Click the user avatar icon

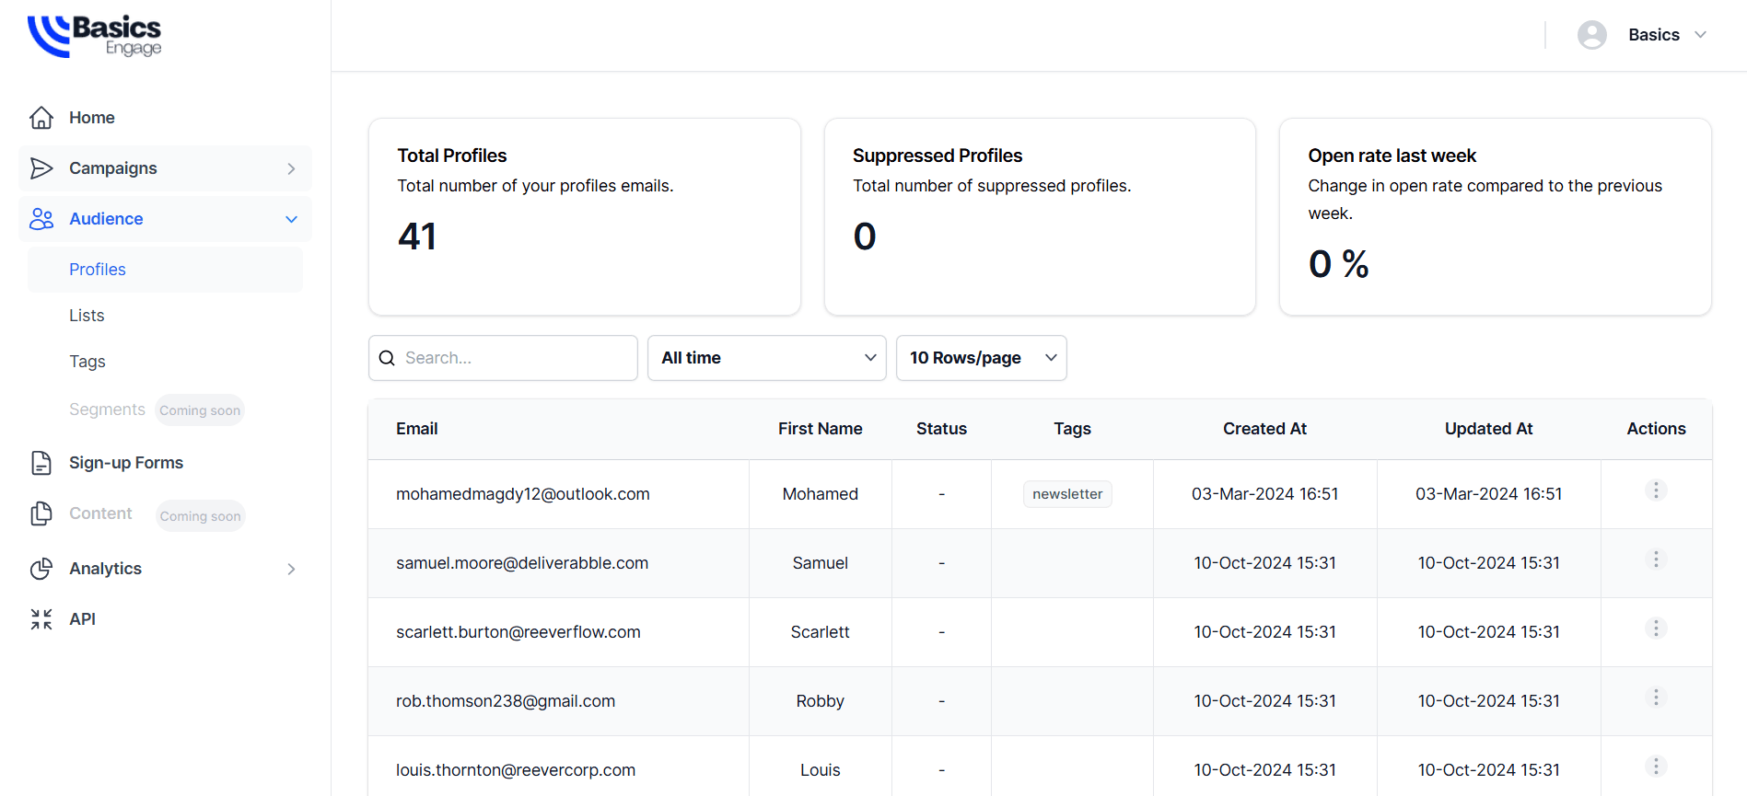pos(1591,35)
